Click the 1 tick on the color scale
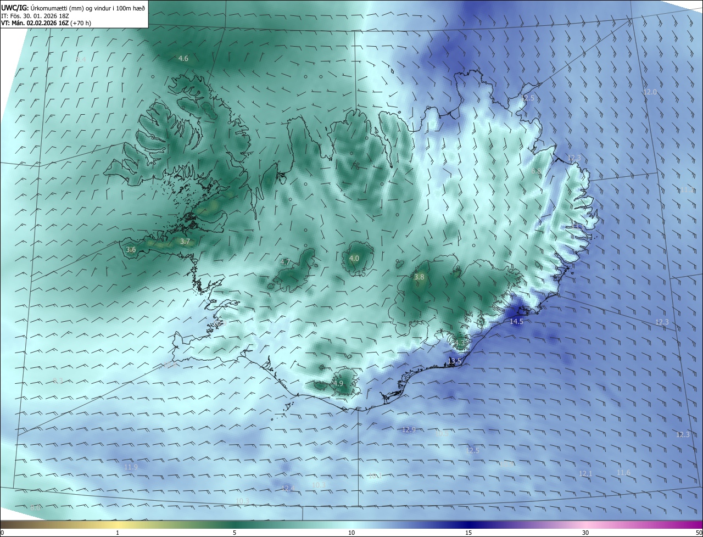 (118, 533)
